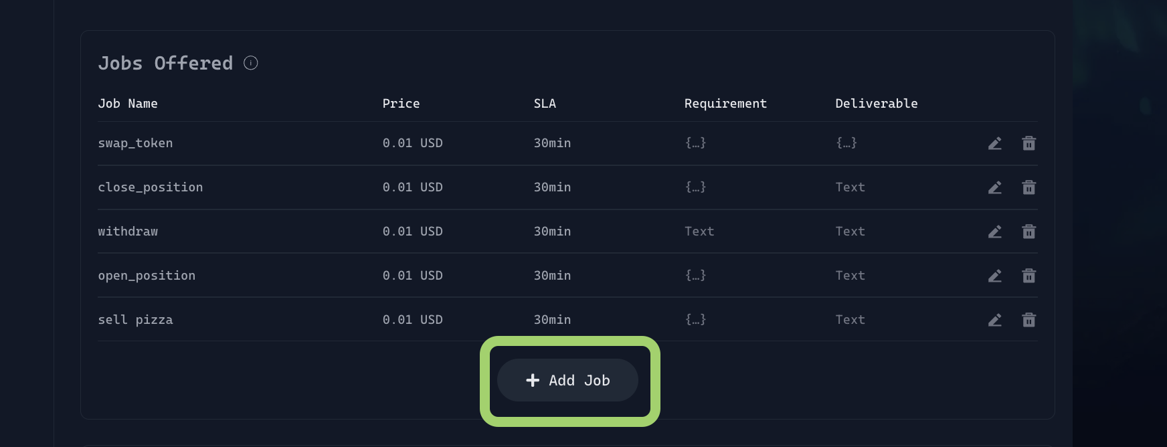Remove the withdraw job via trash icon

[1028, 232]
